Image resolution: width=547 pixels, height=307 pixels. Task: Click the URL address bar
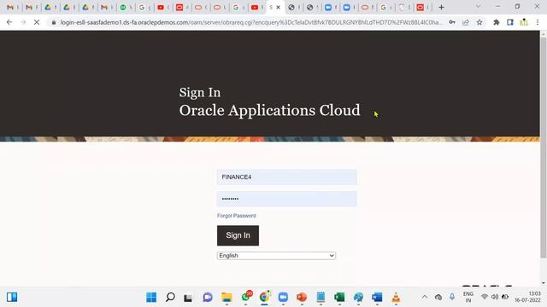coord(251,22)
